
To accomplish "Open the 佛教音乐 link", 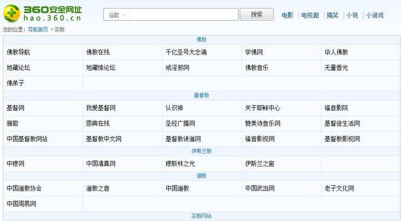I will click(x=257, y=68).
